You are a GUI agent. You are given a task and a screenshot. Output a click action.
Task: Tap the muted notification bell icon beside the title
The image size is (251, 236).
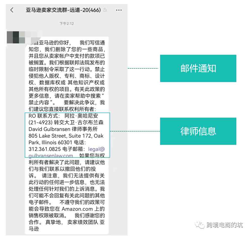105,10
